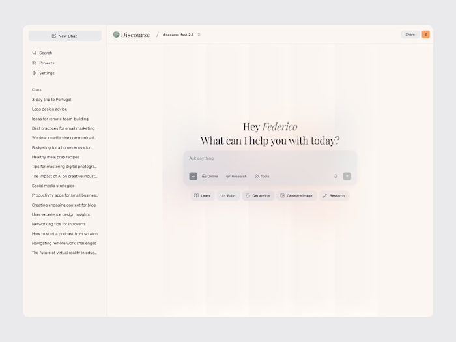Start a New Chat
The height and width of the screenshot is (342, 456).
click(65, 36)
